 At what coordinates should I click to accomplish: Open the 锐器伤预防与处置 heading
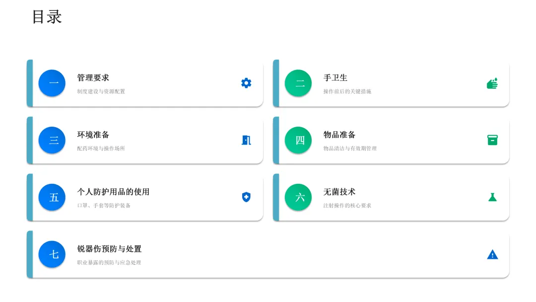(x=109, y=249)
